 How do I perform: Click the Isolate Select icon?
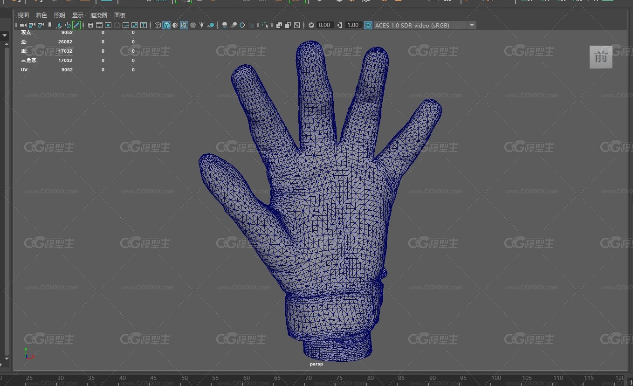[265, 25]
